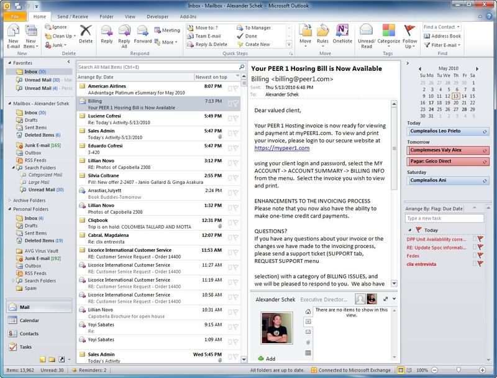
Task: Toggle completion flag on Fedex task
Action: pyautogui.click(x=481, y=256)
